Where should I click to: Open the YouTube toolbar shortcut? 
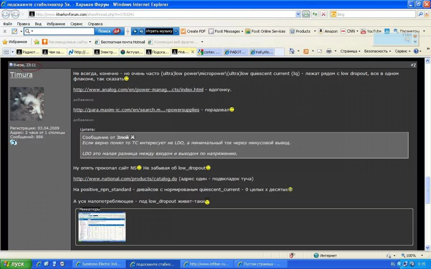point(371,31)
